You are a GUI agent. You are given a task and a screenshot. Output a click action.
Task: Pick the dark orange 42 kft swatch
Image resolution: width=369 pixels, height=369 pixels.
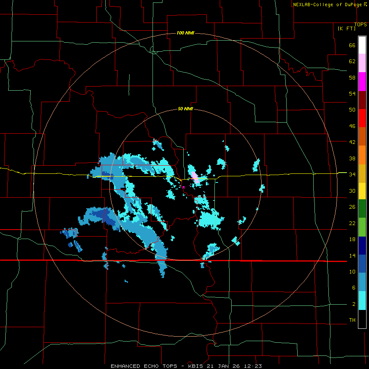(362, 137)
